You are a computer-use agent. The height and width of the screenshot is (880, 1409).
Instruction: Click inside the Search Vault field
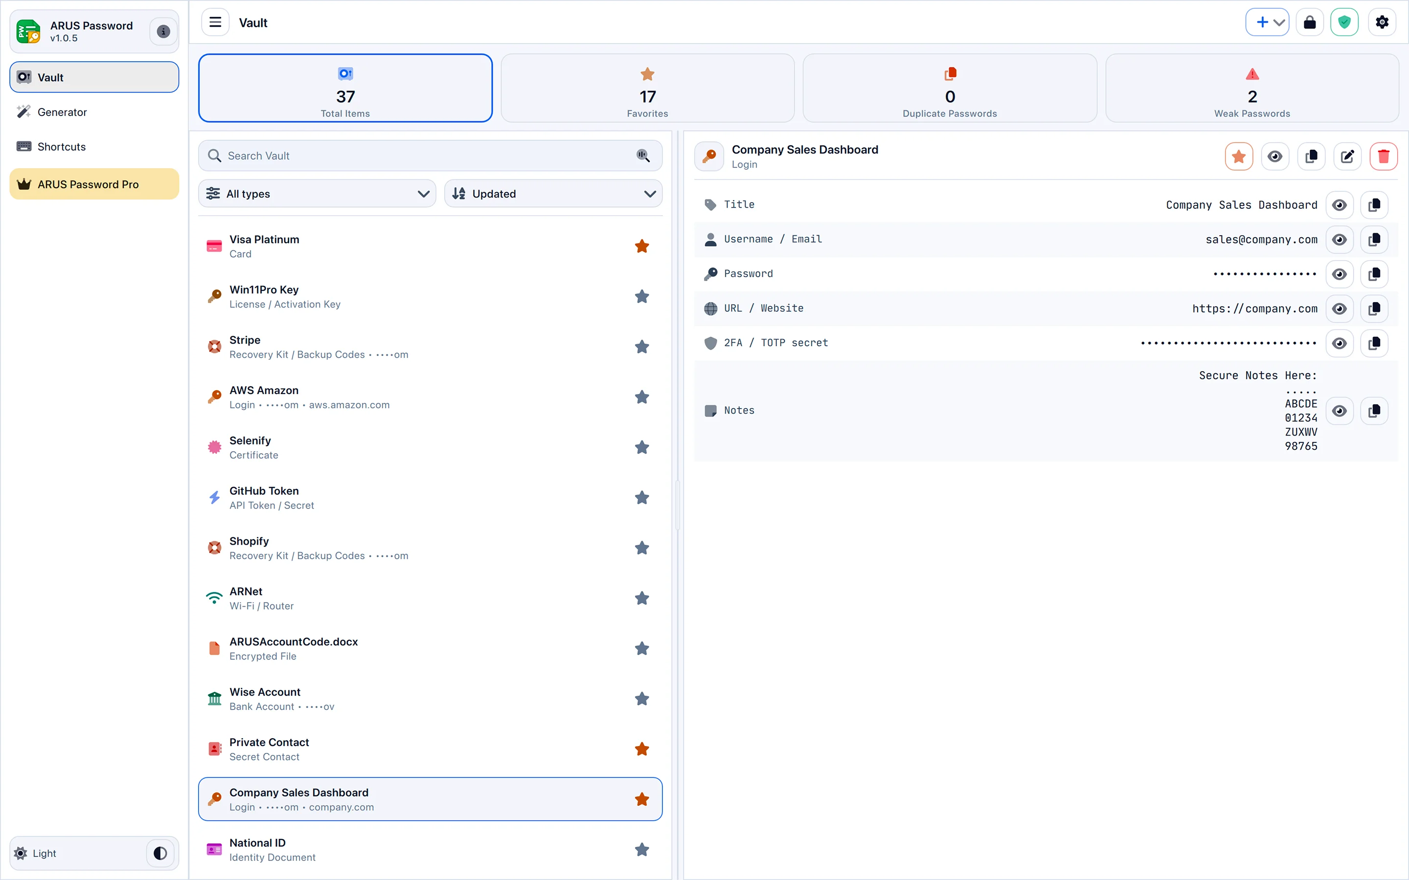408,155
